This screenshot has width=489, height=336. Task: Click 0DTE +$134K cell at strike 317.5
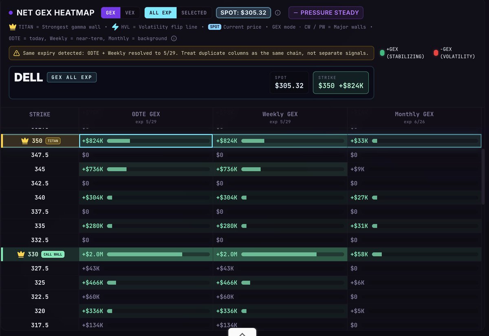146,325
